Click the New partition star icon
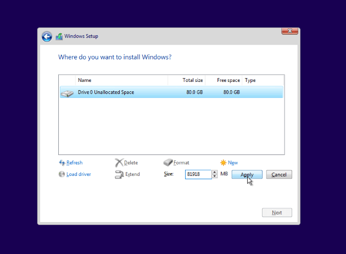The height and width of the screenshot is (254, 346). 223,163
